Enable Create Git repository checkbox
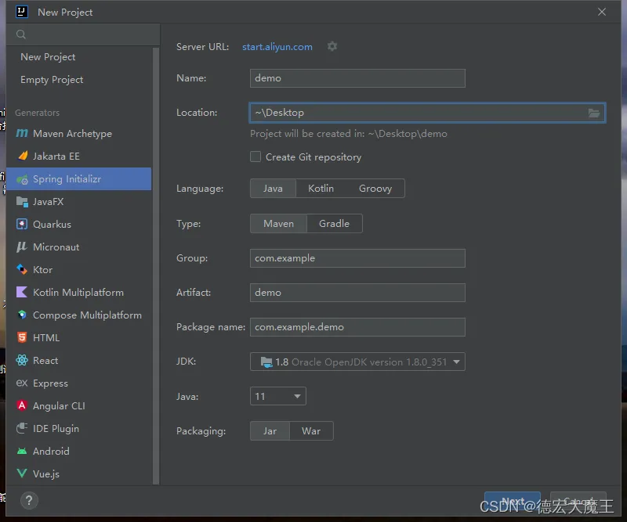Viewport: 627px width, 522px height. click(x=256, y=157)
